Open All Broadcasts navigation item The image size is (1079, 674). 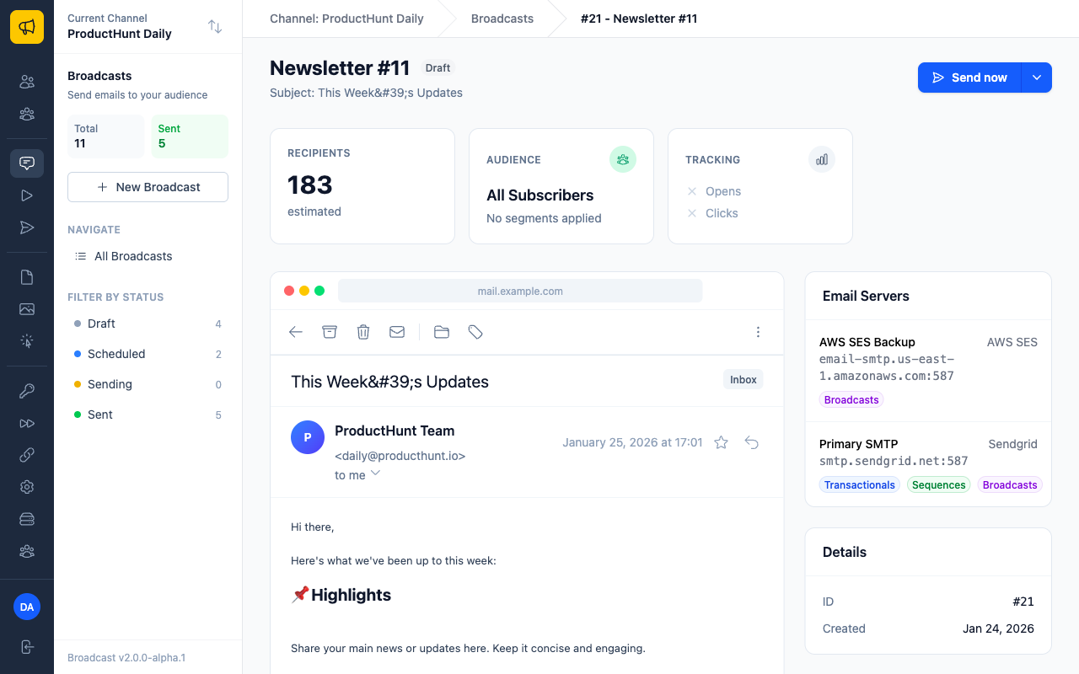(x=148, y=256)
